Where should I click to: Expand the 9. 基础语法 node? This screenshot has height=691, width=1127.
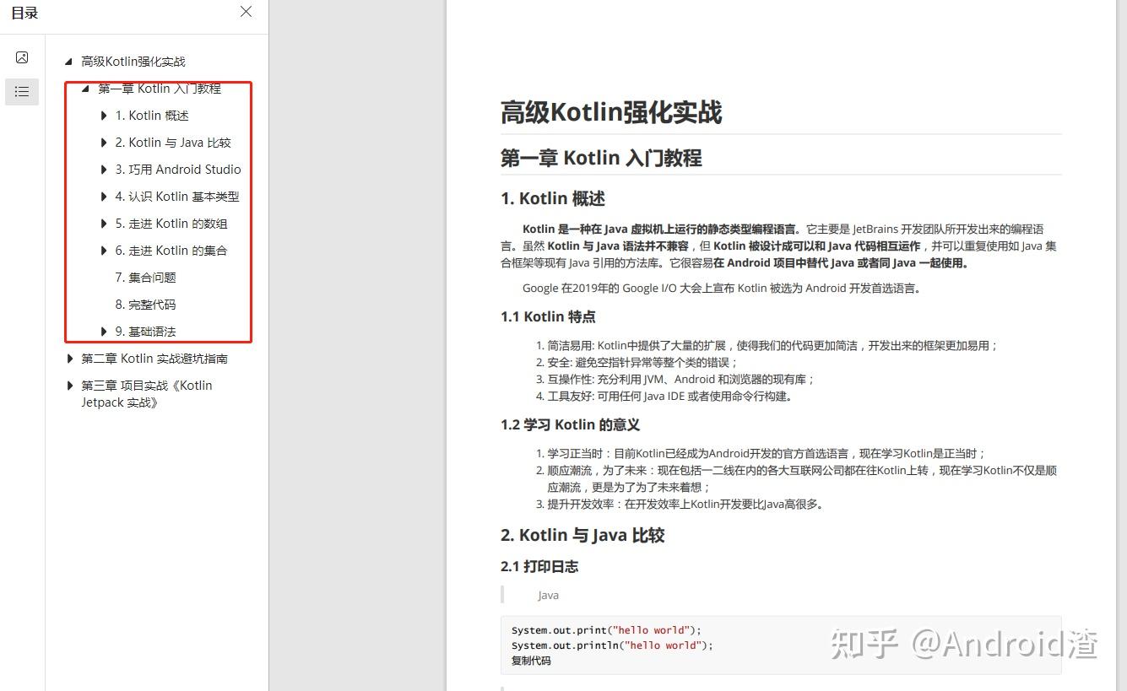point(102,331)
